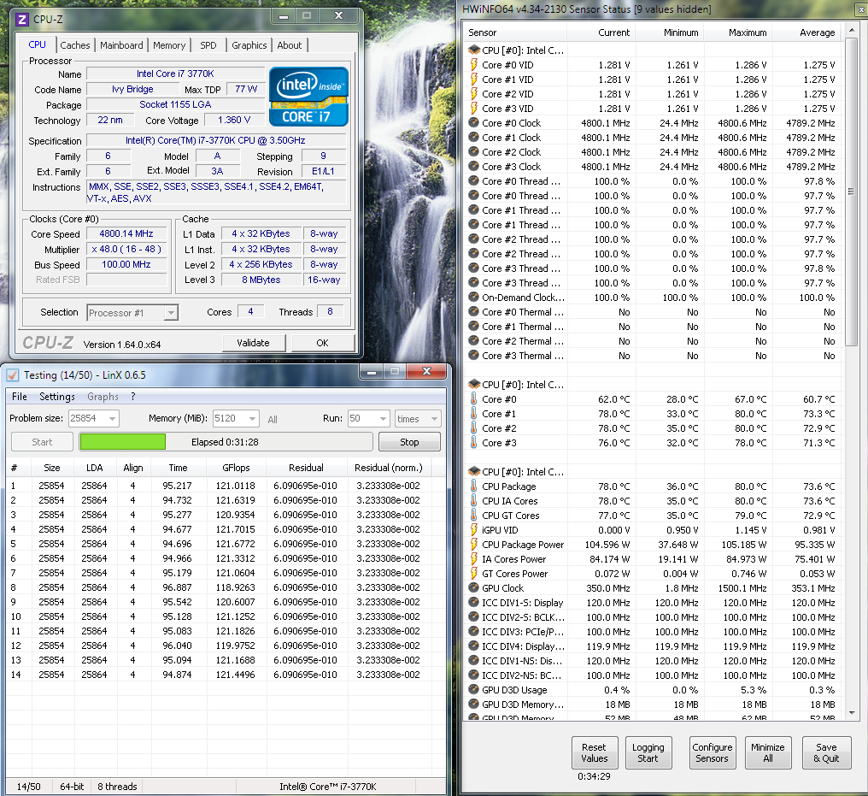The height and width of the screenshot is (796, 868).
Task: Click the Core Voltage value 1.360 V
Action: coord(234,121)
